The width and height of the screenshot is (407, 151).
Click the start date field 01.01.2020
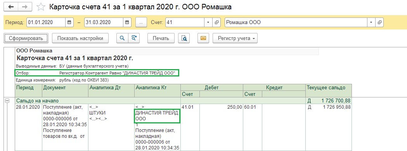coord(46,23)
